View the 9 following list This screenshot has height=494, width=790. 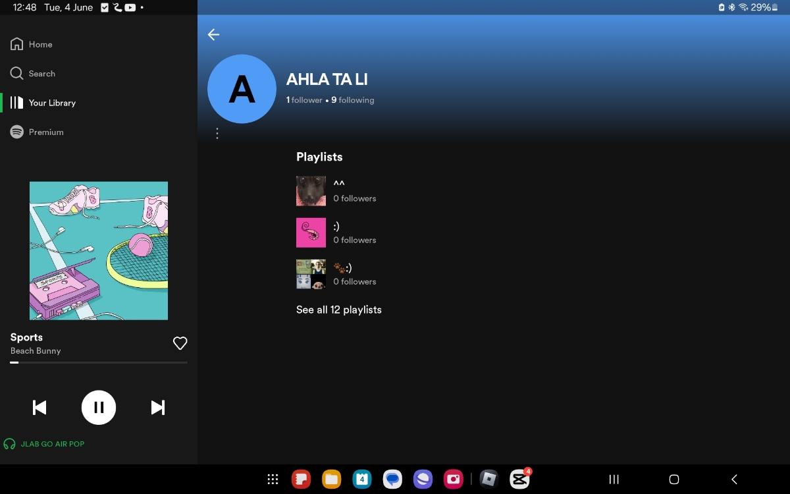click(x=353, y=100)
